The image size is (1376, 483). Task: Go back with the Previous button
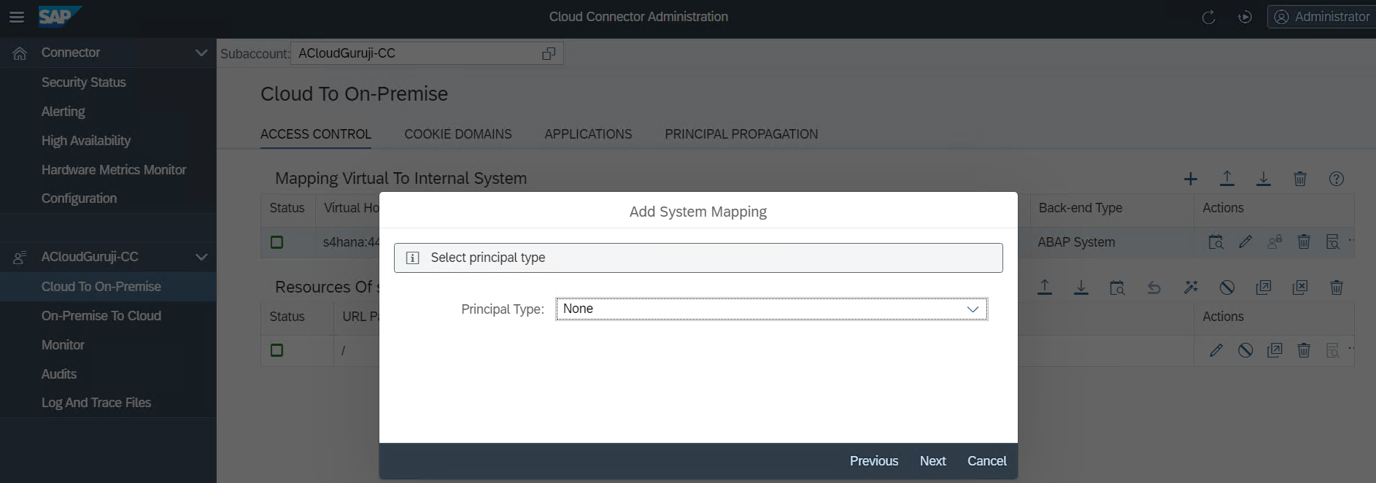tap(873, 461)
